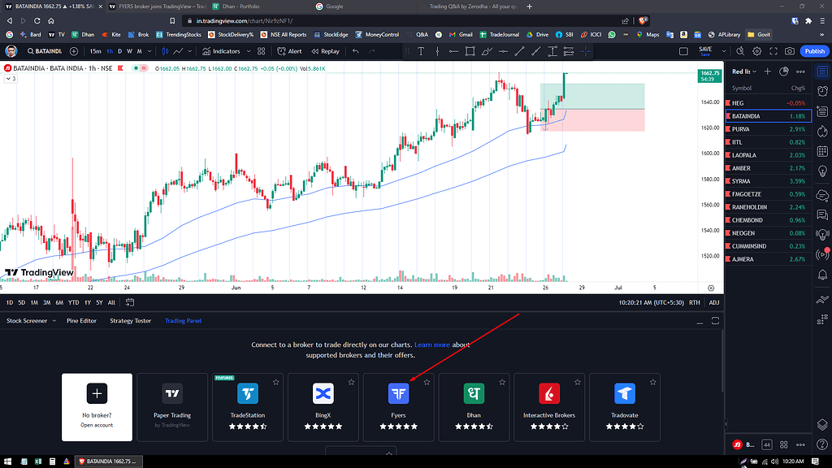The image size is (832, 468).
Task: Activate bar Replay mode
Action: [326, 52]
